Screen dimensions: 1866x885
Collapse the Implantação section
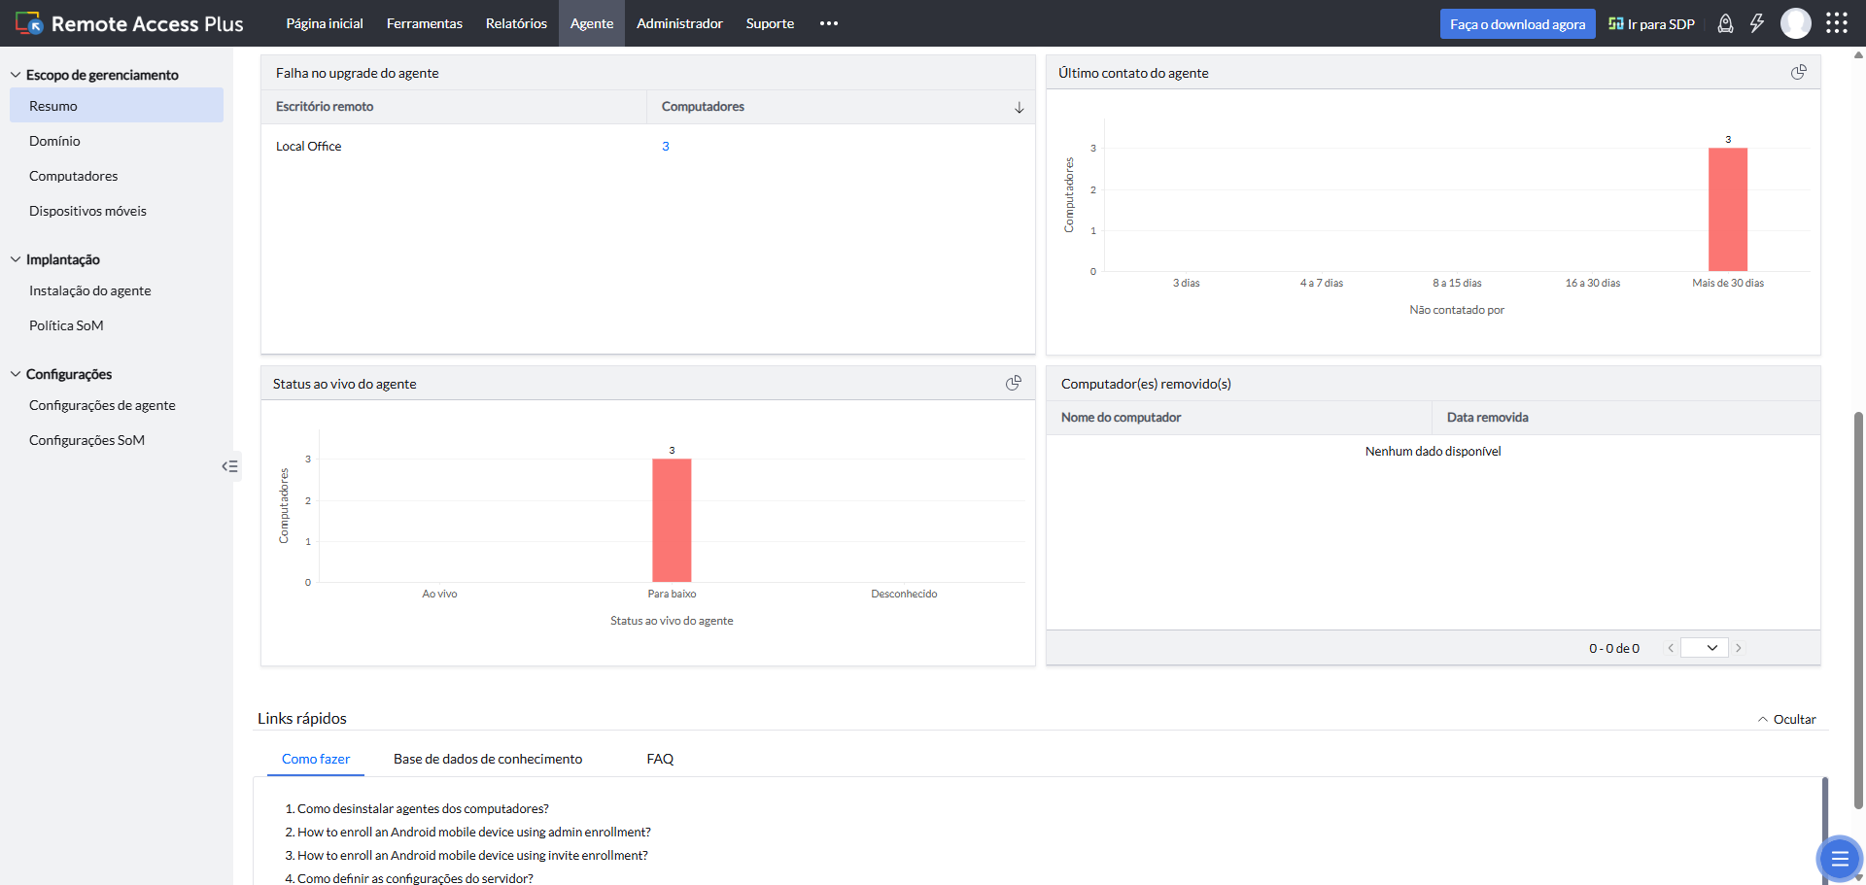[x=16, y=259]
